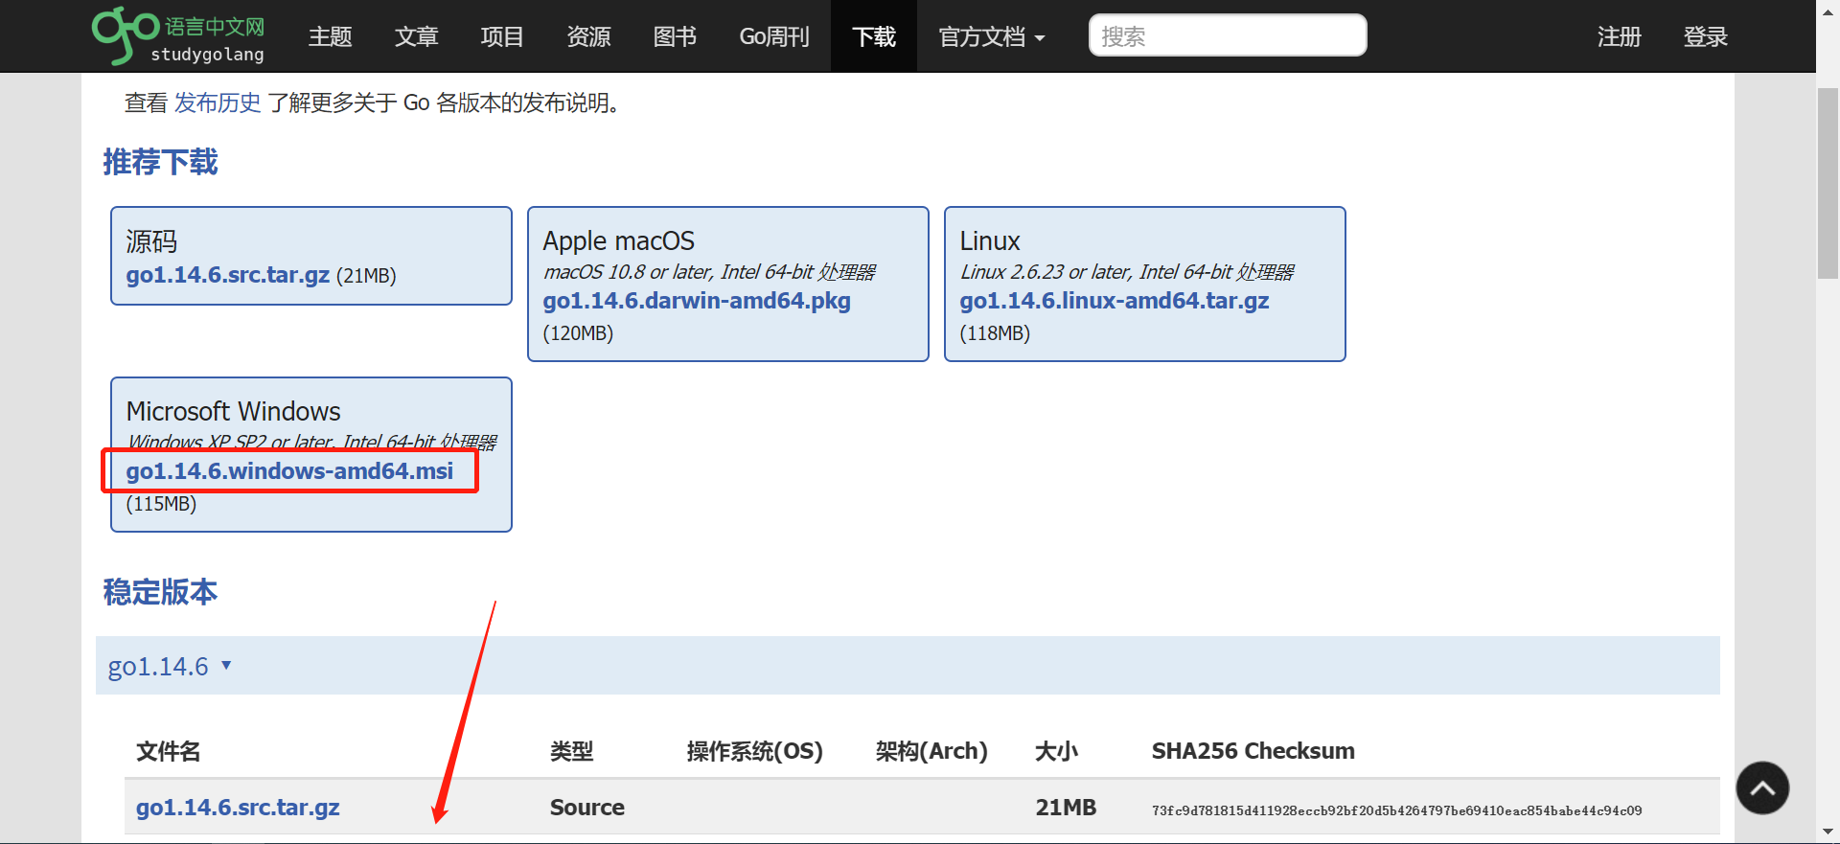Open the 文章 nav item
1840x844 pixels.
pyautogui.click(x=416, y=36)
